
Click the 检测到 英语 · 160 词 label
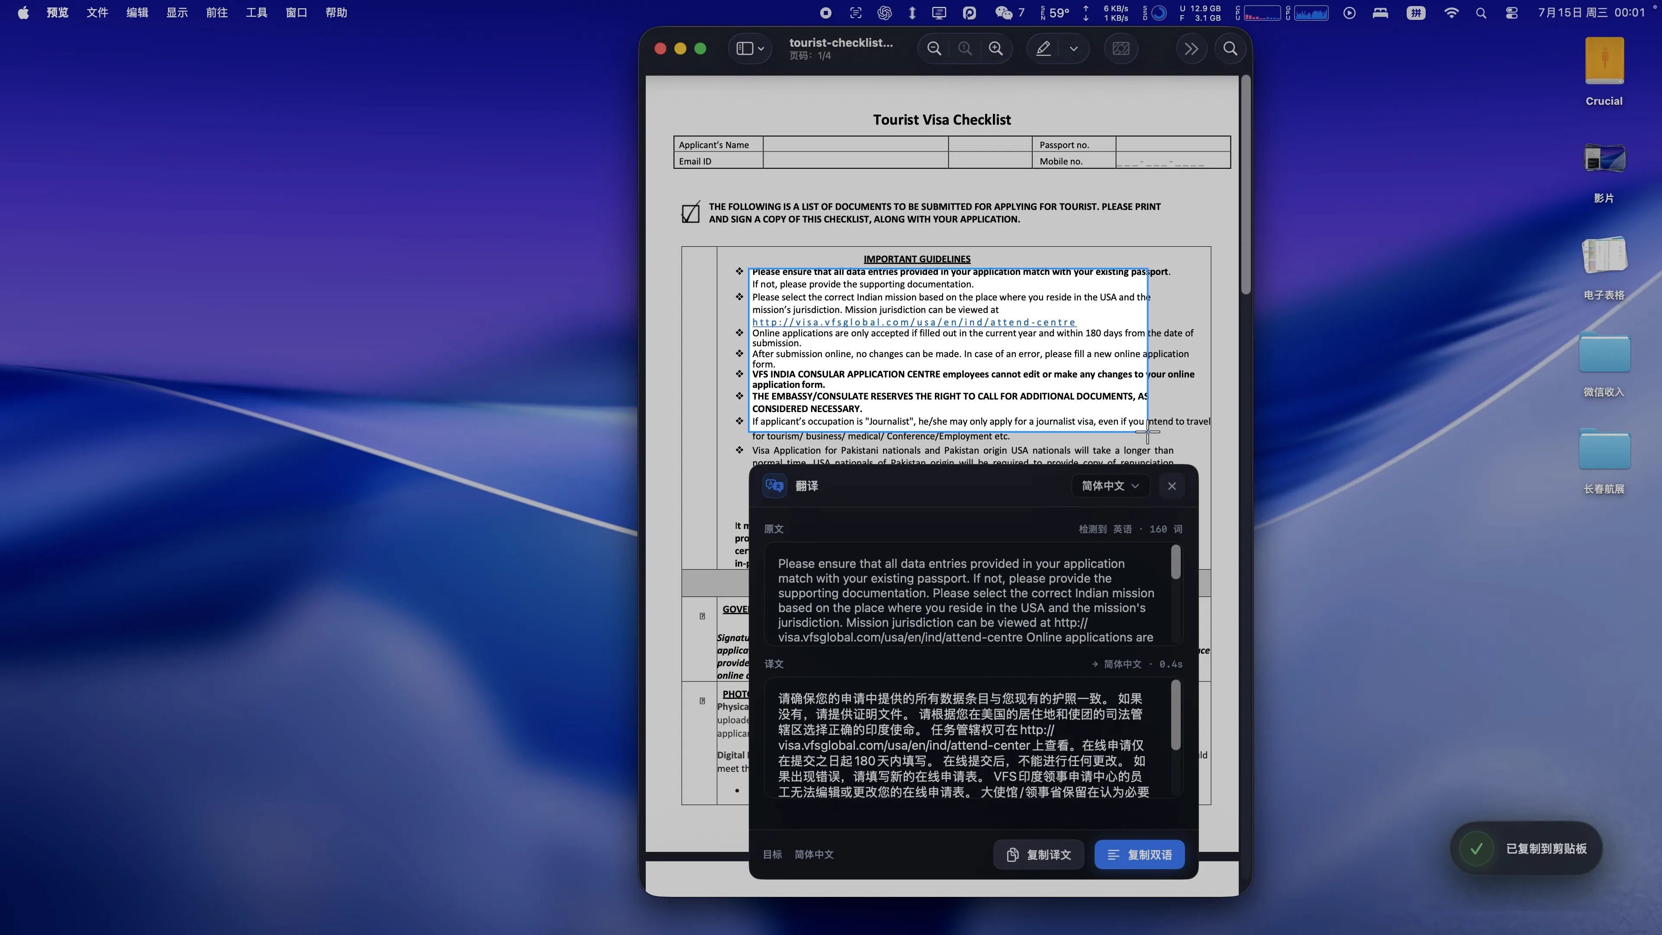(x=1131, y=529)
